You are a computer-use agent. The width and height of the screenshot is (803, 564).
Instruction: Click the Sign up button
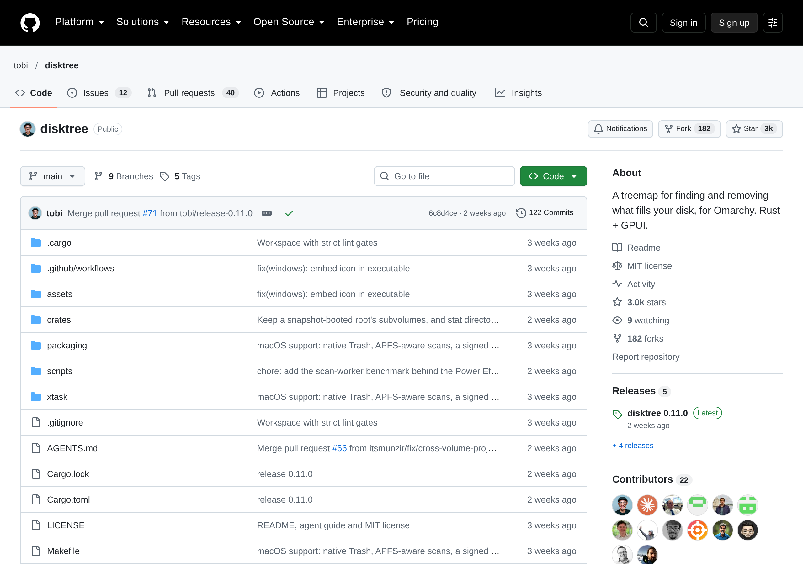[734, 23]
